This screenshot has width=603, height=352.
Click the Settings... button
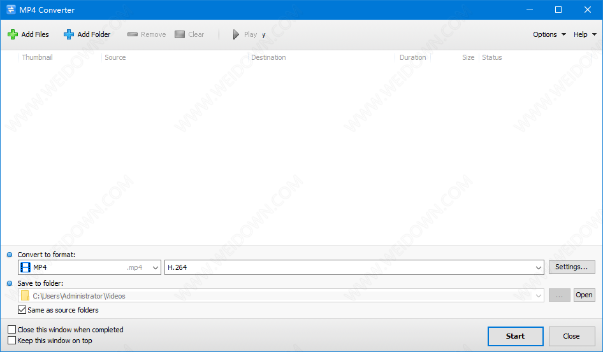pyautogui.click(x=572, y=267)
